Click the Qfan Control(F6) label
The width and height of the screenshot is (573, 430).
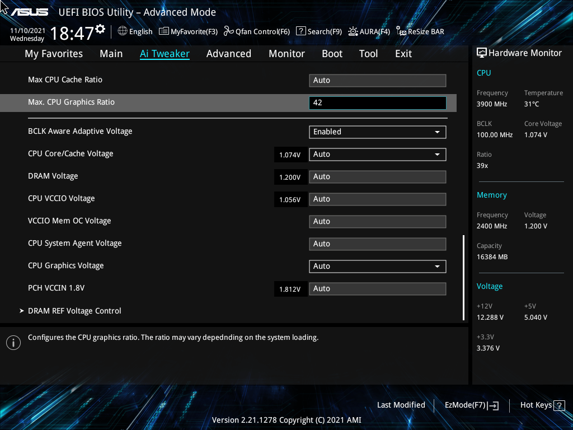tap(262, 32)
